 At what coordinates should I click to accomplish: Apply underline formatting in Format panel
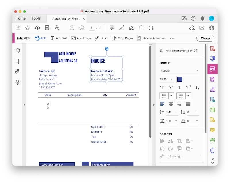pyautogui.click(x=179, y=88)
